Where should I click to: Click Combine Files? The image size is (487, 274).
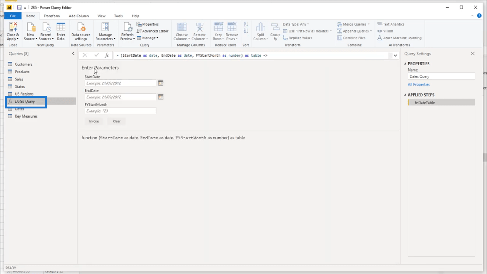tap(351, 38)
